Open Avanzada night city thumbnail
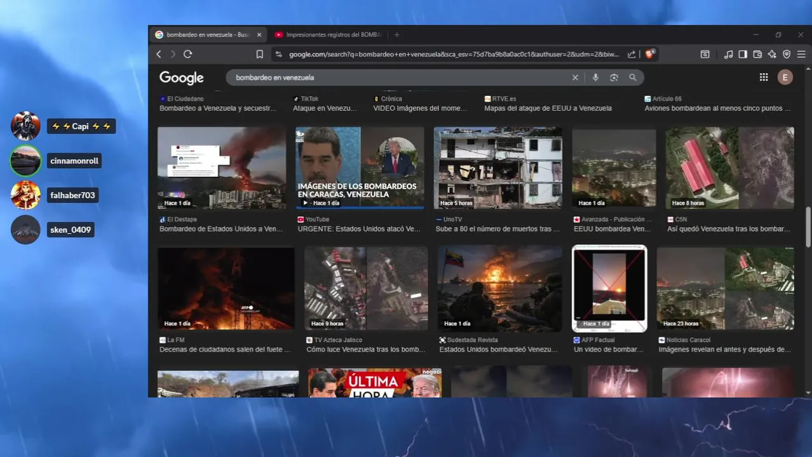 [614, 168]
